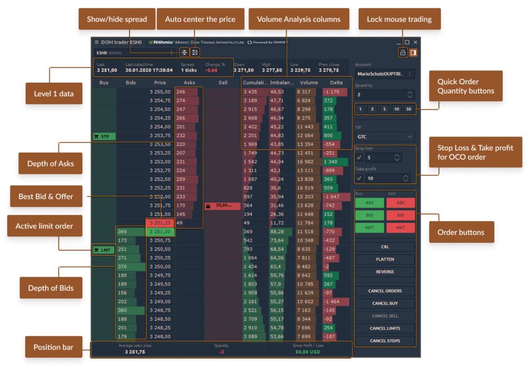Open the DOM trader hamburger menu
This screenshot has width=527, height=366.
[x=96, y=42]
